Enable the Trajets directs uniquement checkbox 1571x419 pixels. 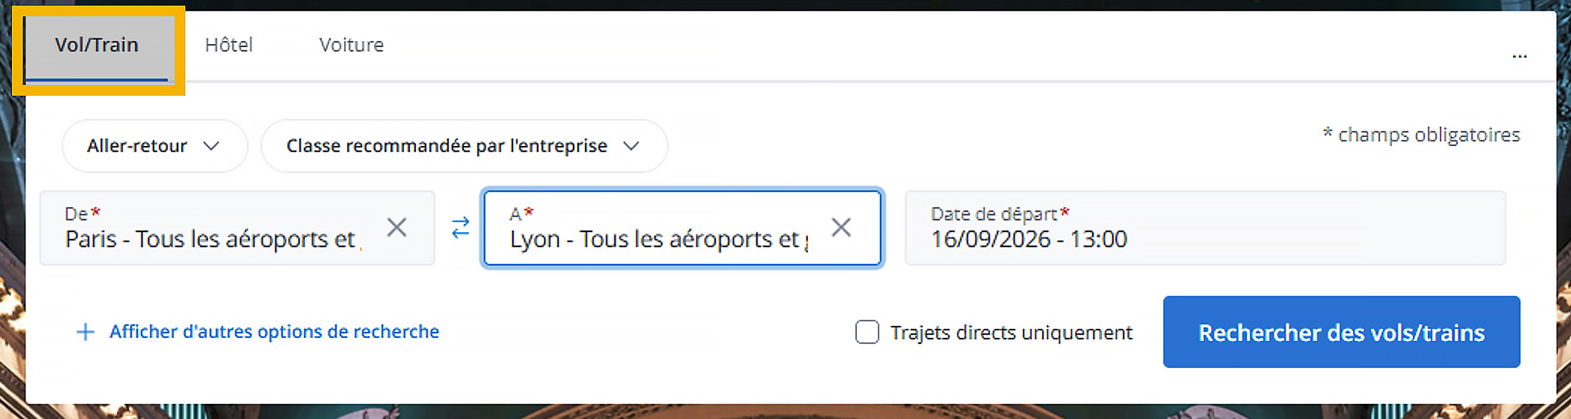click(x=867, y=332)
